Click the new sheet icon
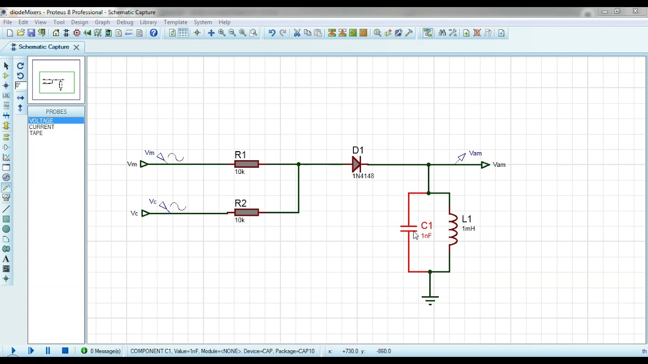Screen dimensions: 648x364 coord(466,33)
